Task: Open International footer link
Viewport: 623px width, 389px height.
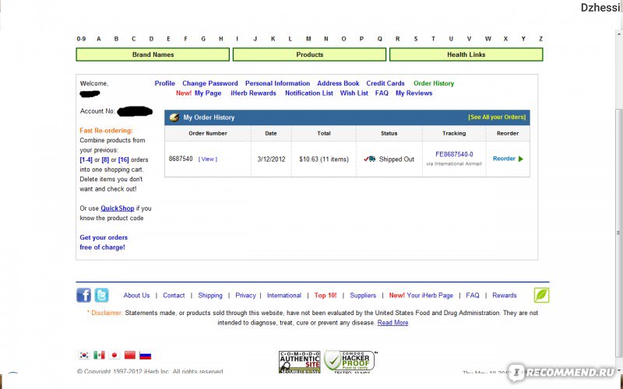Action: point(284,296)
